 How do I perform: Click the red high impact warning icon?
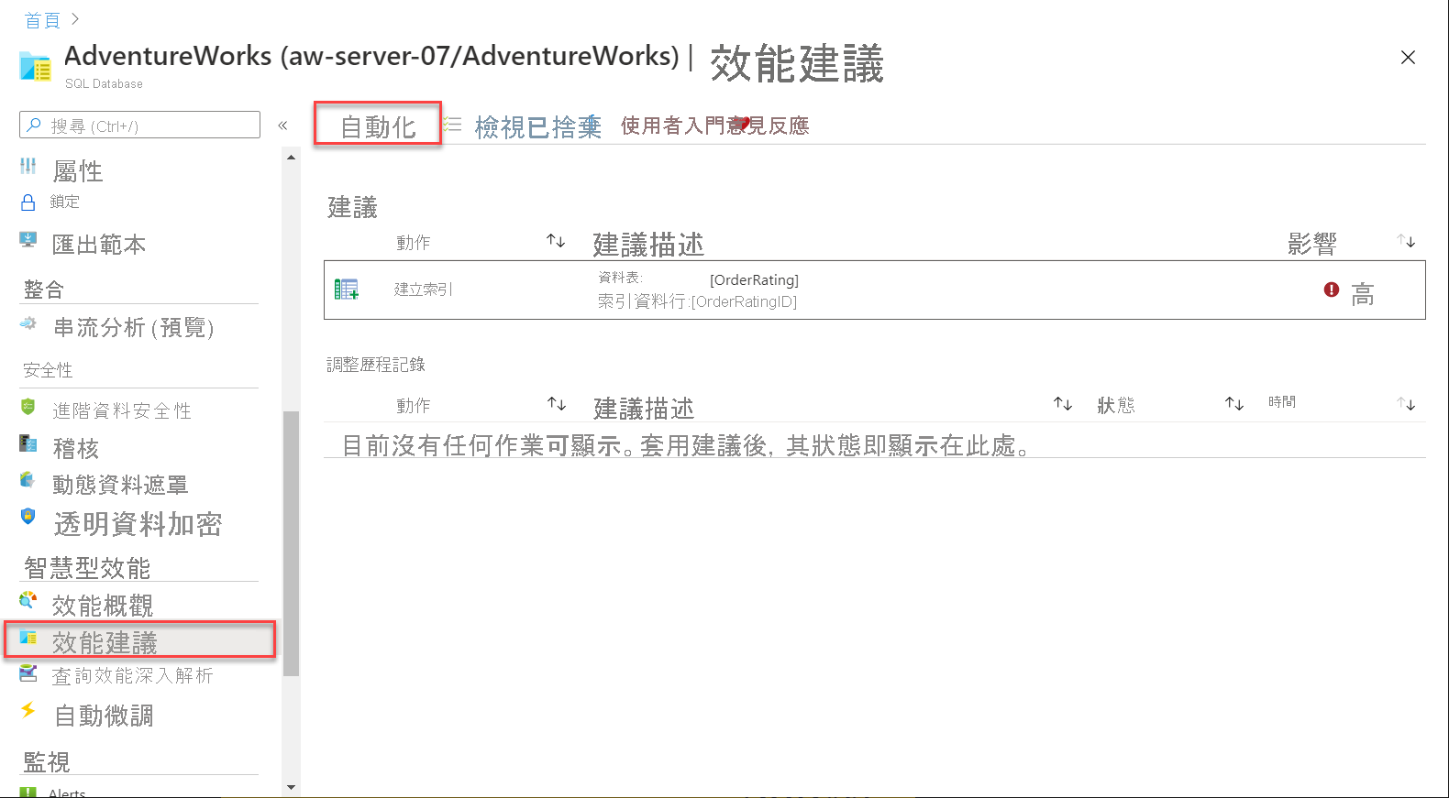coord(1332,290)
